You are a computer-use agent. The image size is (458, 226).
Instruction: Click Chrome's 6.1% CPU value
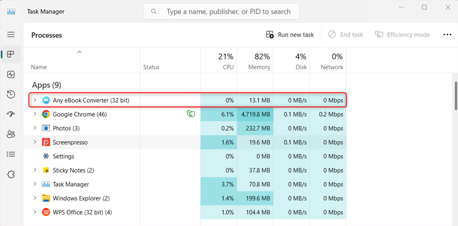[228, 114]
